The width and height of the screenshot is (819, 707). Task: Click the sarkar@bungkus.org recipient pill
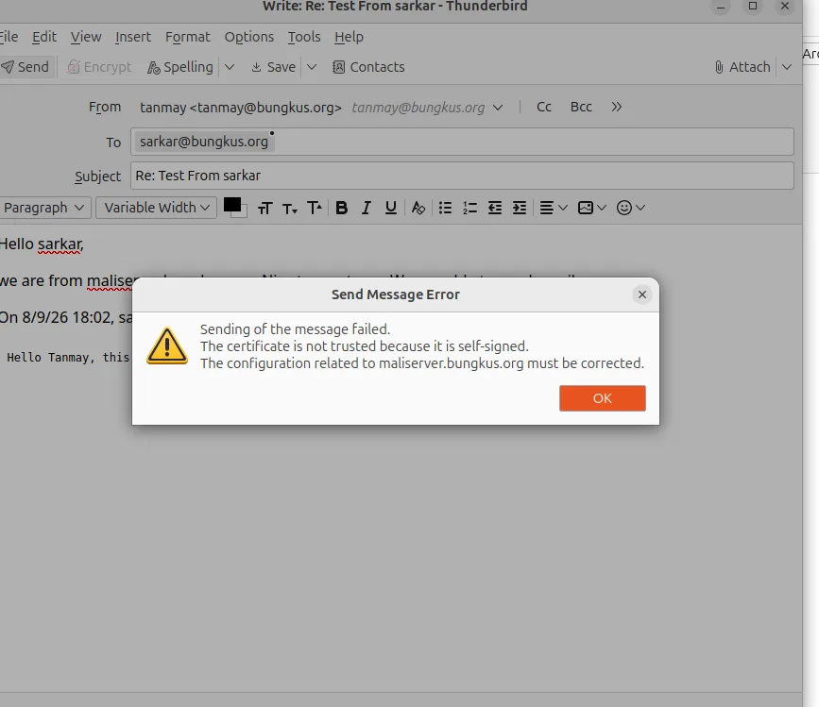[x=204, y=142]
